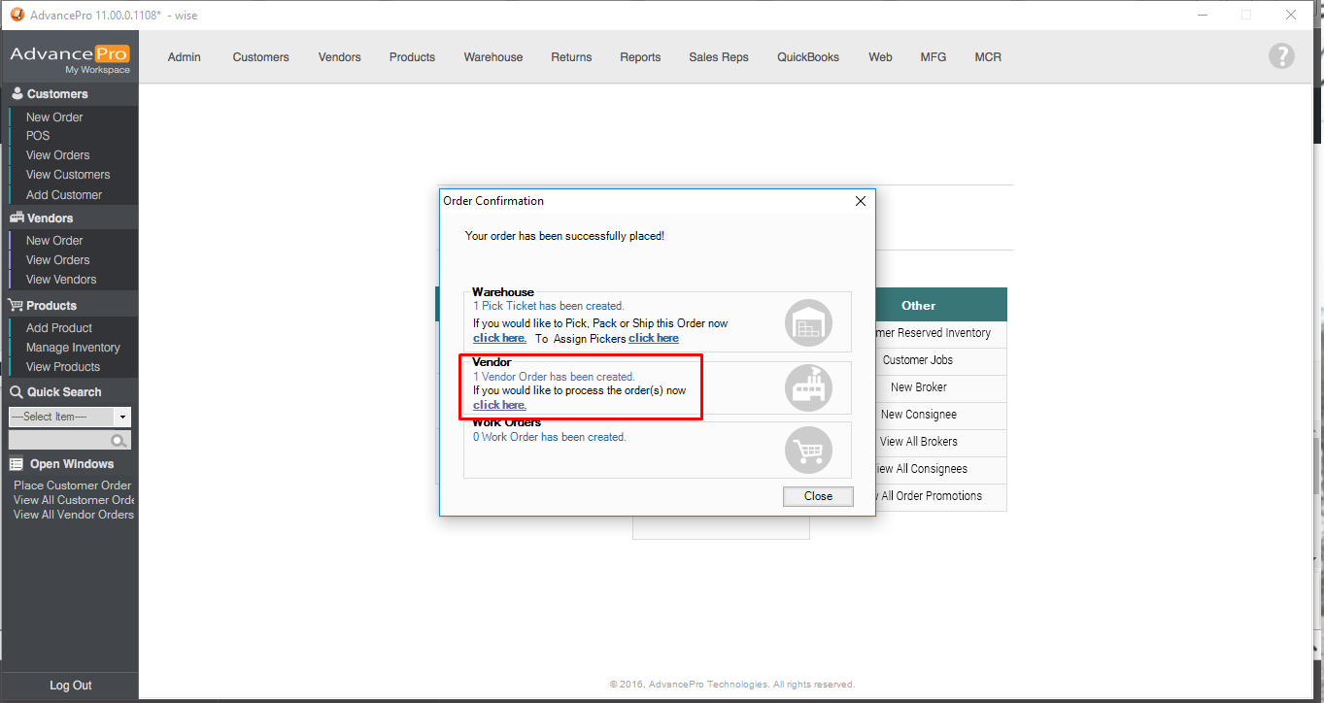Click the vendor factory icon in dialog
1324x703 pixels.
pos(808,387)
